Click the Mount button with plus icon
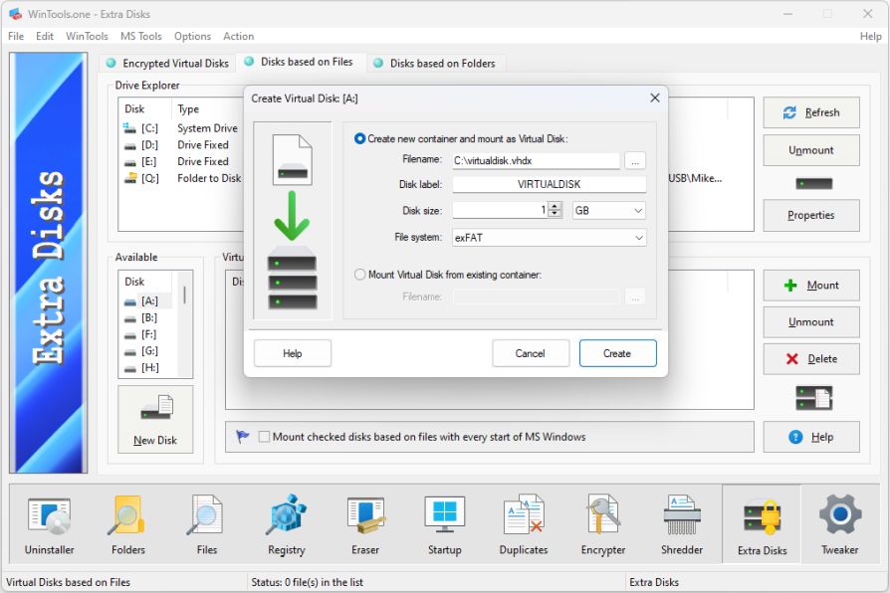The width and height of the screenshot is (890, 593). click(x=811, y=285)
